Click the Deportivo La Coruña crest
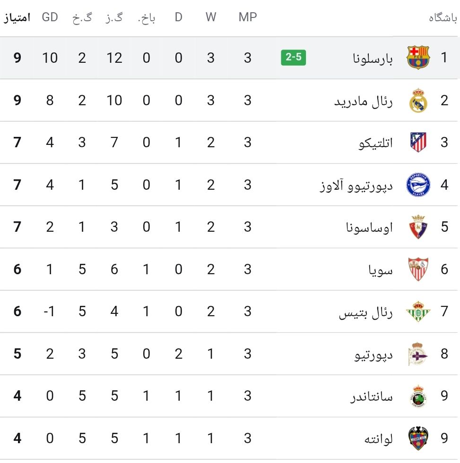 [x=417, y=354]
